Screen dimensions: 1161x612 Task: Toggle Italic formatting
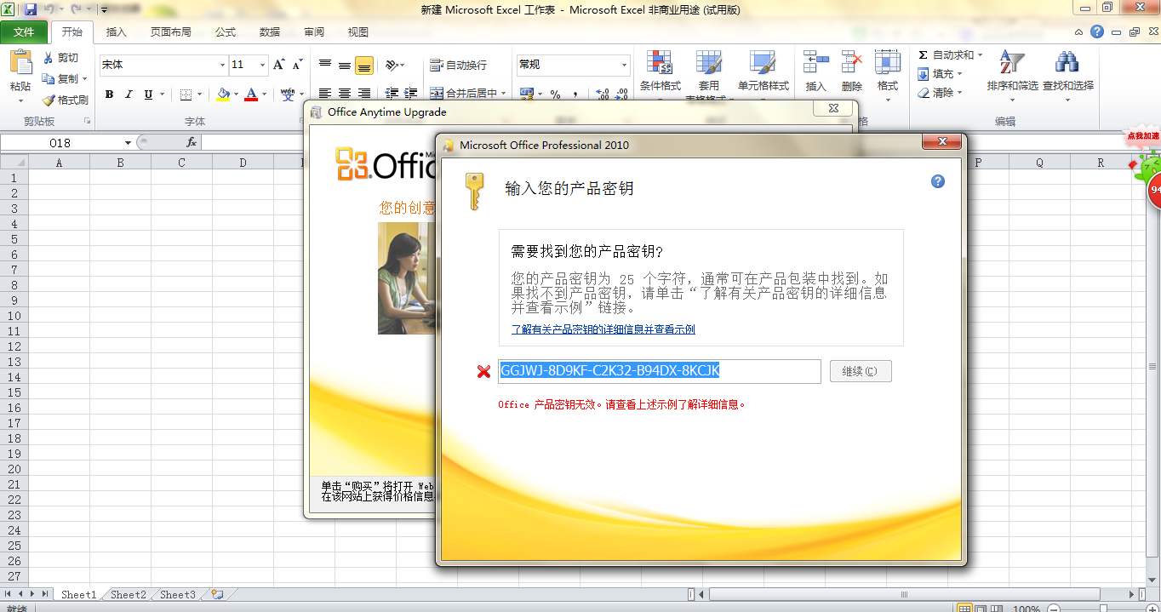point(129,94)
